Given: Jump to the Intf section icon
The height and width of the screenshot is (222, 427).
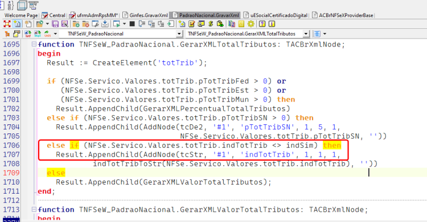Looking at the screenshot, I should (x=28, y=33).
